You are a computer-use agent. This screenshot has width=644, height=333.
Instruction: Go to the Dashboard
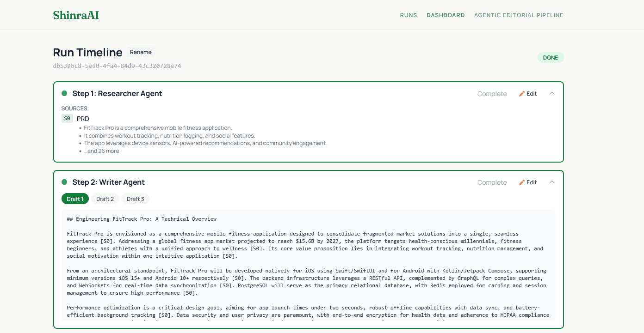click(445, 15)
